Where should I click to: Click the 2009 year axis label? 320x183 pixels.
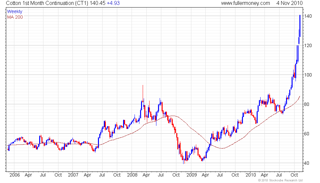192,175
